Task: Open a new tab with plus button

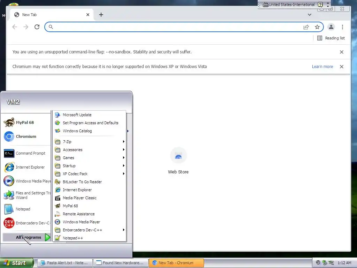Action: click(x=101, y=15)
